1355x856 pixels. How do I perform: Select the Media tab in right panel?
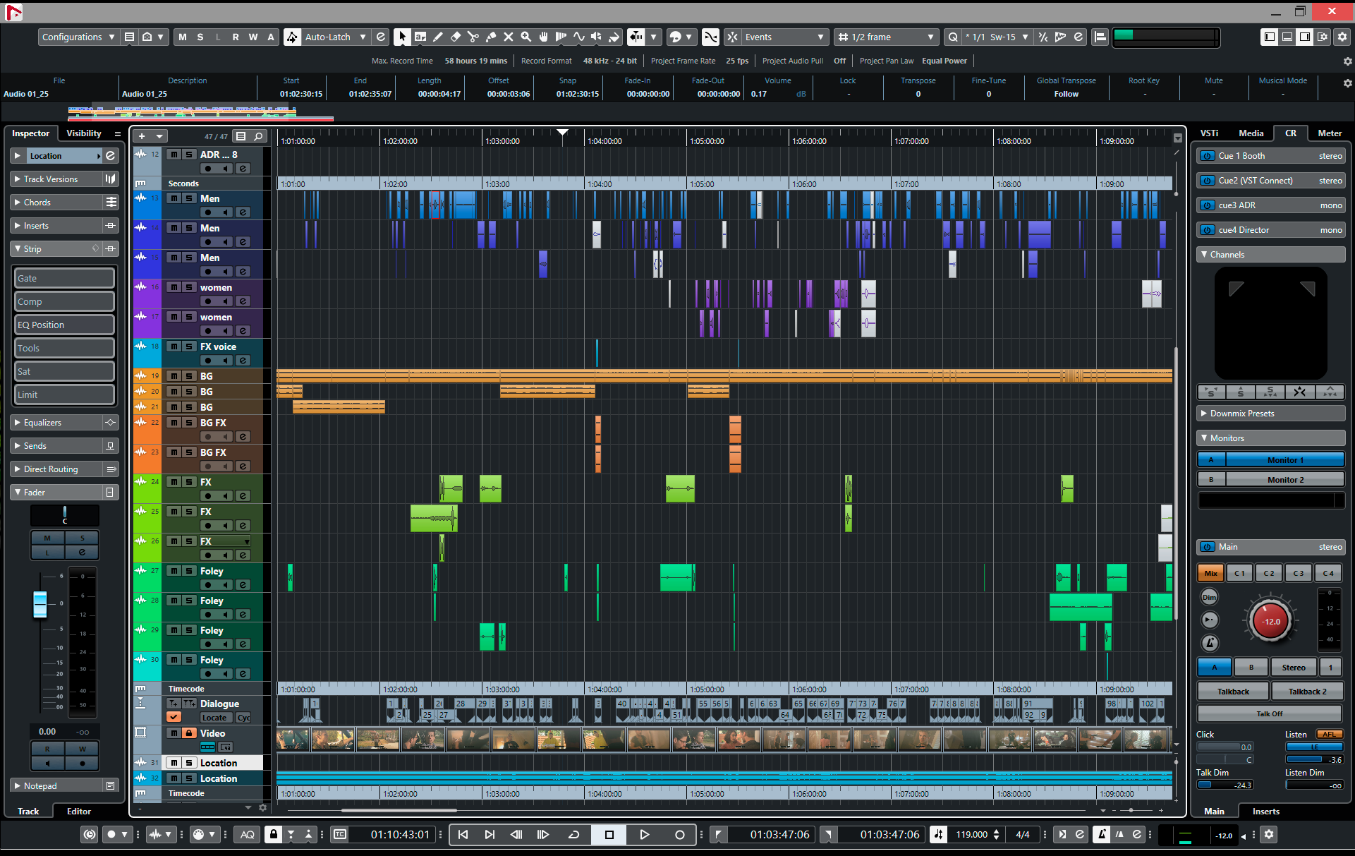click(x=1248, y=132)
